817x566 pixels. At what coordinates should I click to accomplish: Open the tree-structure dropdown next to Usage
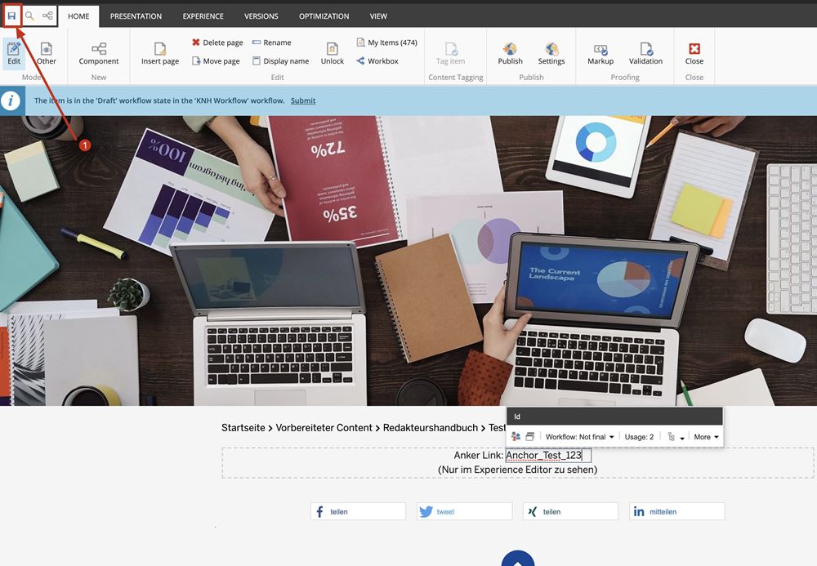[676, 437]
